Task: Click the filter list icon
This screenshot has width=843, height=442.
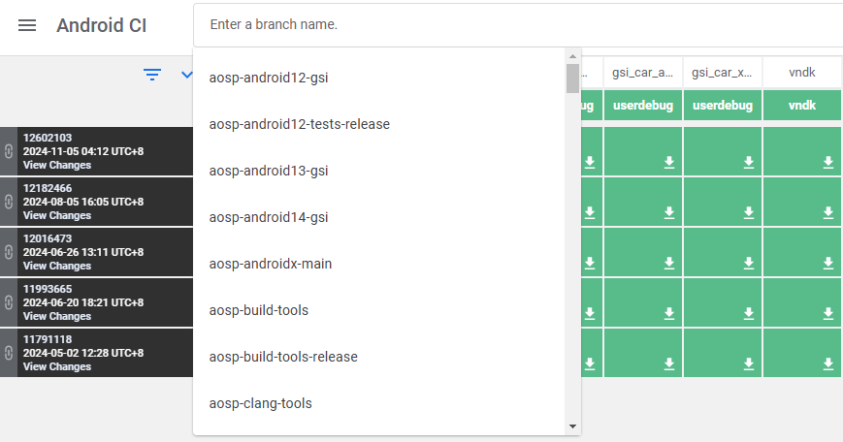Action: point(152,75)
